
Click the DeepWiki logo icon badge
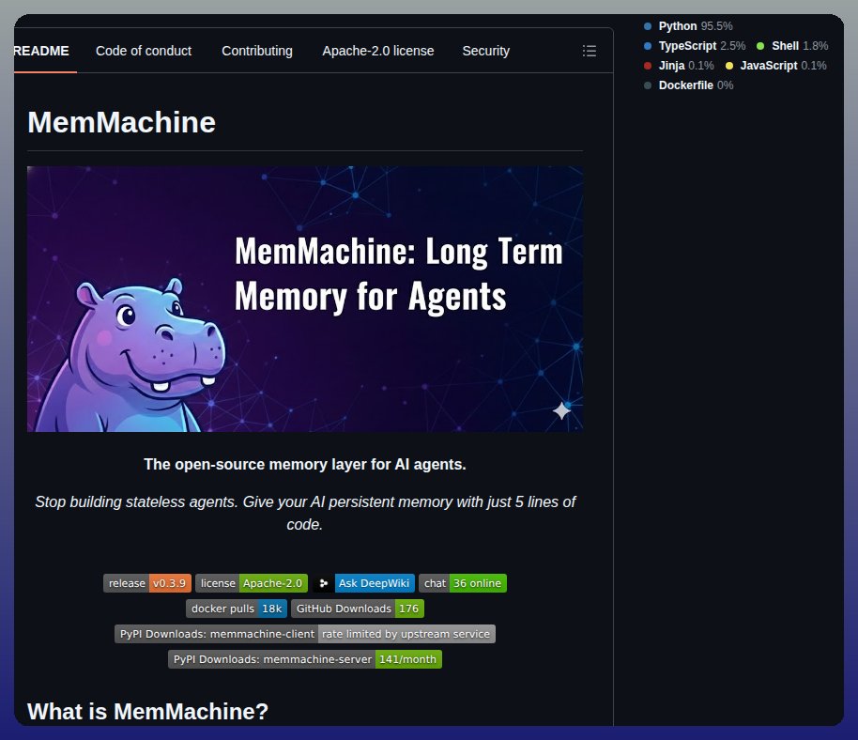coord(323,583)
